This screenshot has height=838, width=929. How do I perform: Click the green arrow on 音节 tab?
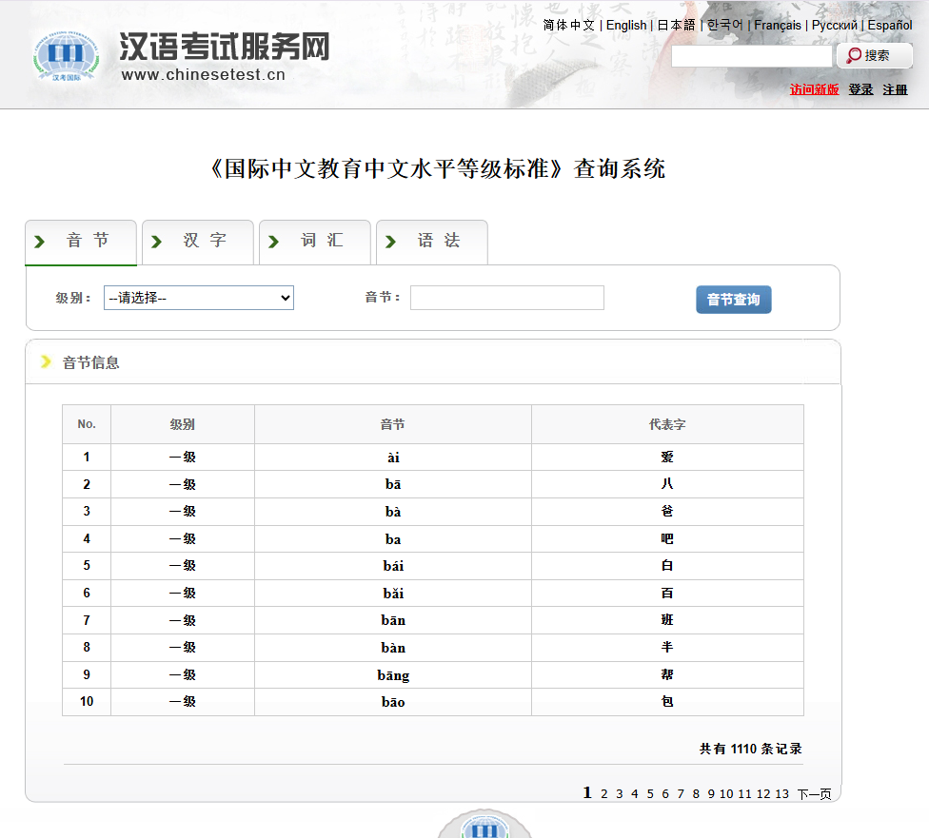pyautogui.click(x=39, y=242)
